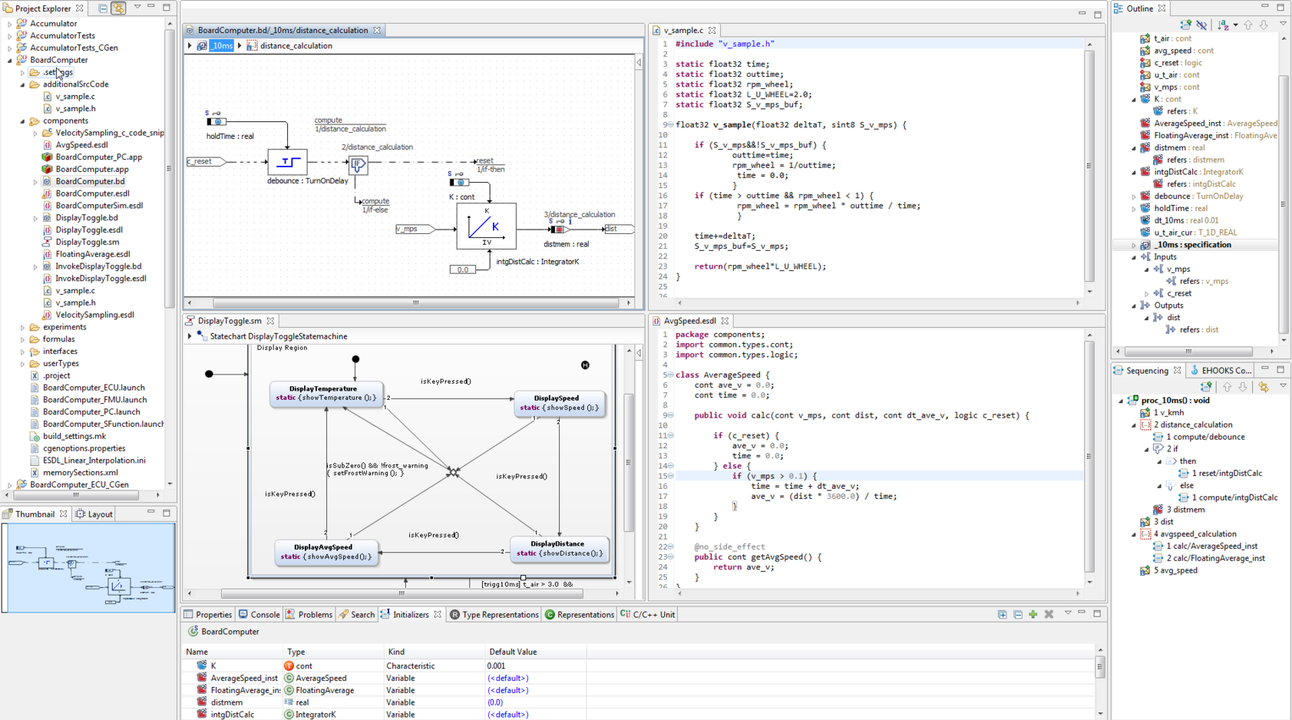Screen dimensions: 1292x720
Task: Click the 10ms breadcrumb icon in the diagram editor
Action: 201,45
